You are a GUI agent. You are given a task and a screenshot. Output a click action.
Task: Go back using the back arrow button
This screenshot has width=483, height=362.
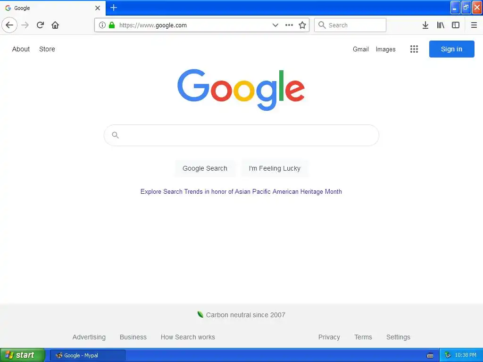point(9,25)
